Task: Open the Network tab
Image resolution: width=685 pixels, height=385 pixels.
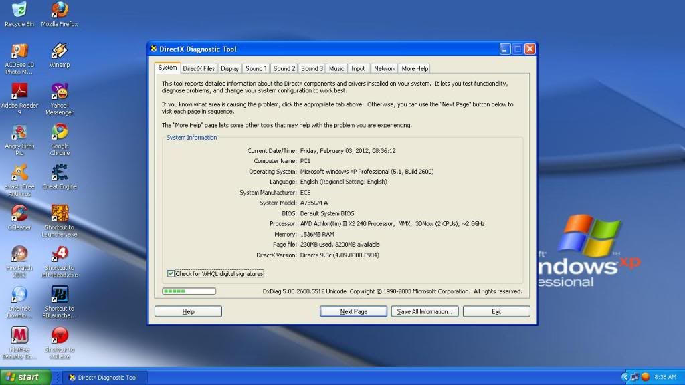Action: (385, 69)
